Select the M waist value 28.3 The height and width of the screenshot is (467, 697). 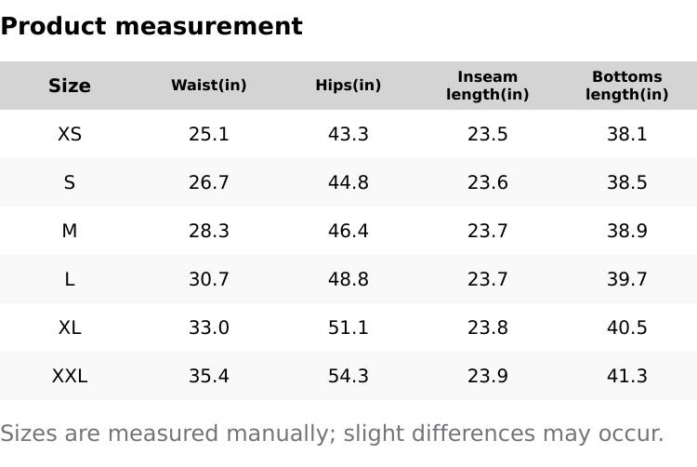209,231
